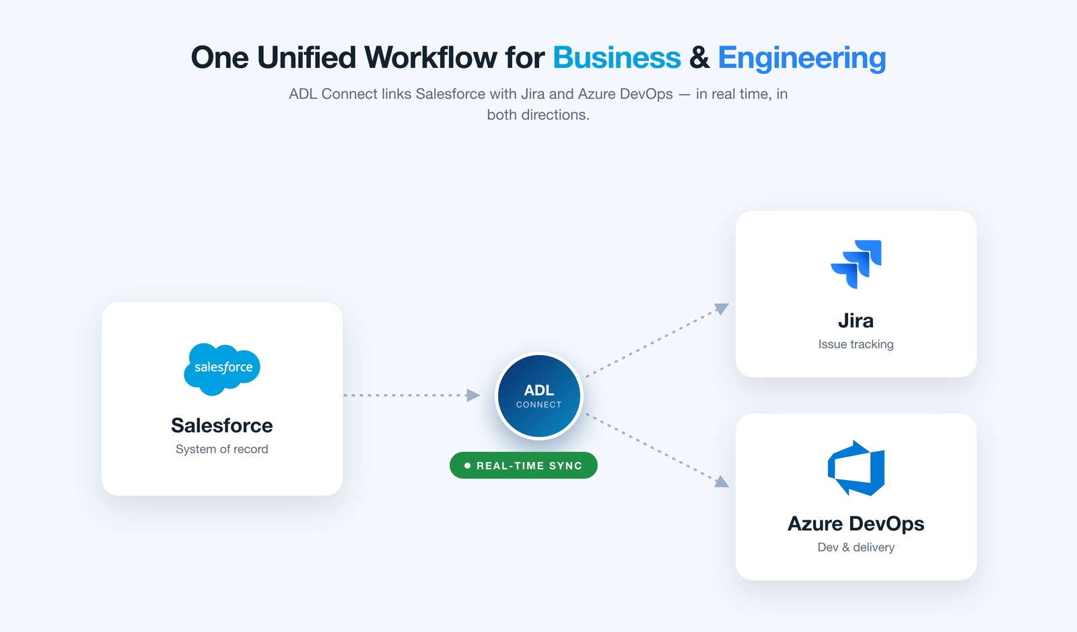Click the Salesforce cloud logo
The image size is (1077, 632).
[222, 369]
